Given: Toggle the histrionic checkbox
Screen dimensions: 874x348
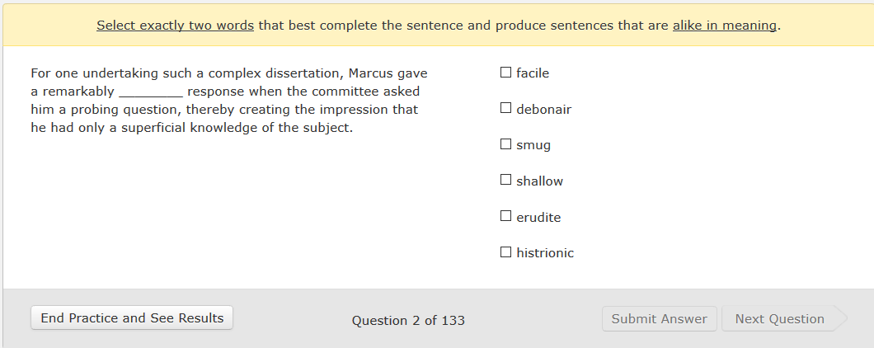Looking at the screenshot, I should [505, 252].
